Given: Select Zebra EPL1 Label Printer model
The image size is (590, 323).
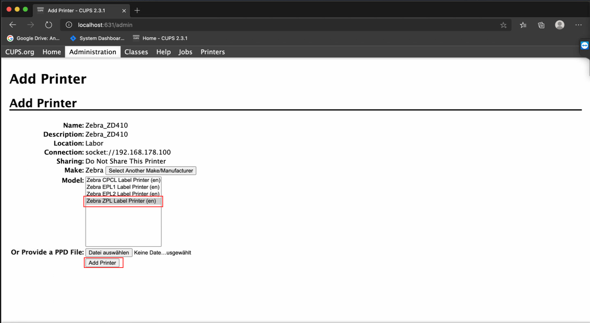Looking at the screenshot, I should coord(123,187).
